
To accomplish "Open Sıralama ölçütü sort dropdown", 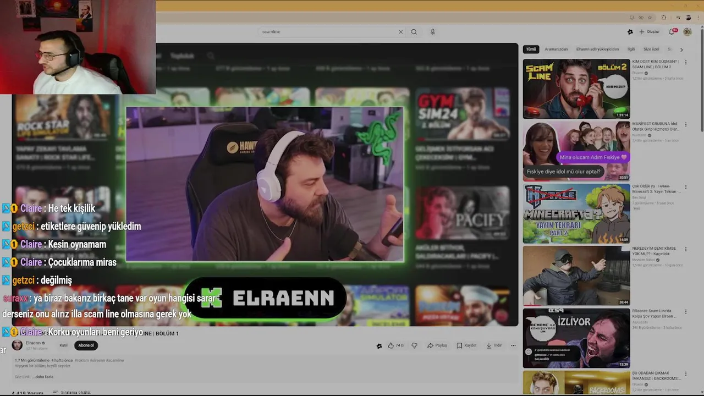I will pyautogui.click(x=71, y=393).
